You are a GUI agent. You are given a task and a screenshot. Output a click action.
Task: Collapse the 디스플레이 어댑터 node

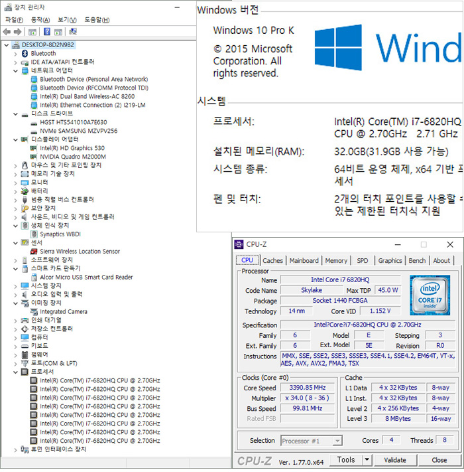pos(15,139)
